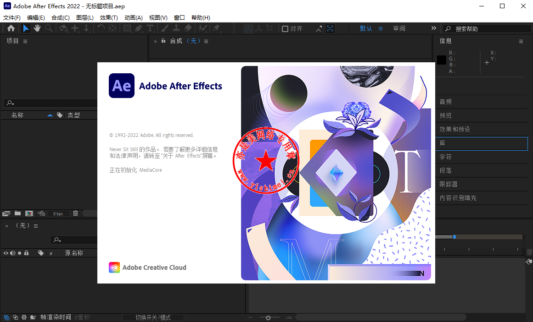Open the 编辑(E) menu

coord(36,18)
